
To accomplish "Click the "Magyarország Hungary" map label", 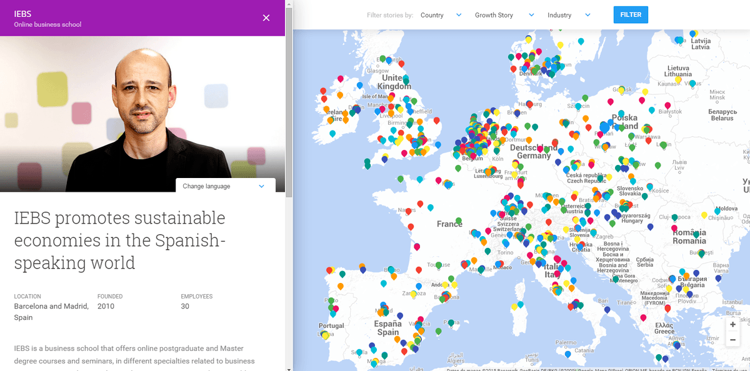I will tap(632, 218).
